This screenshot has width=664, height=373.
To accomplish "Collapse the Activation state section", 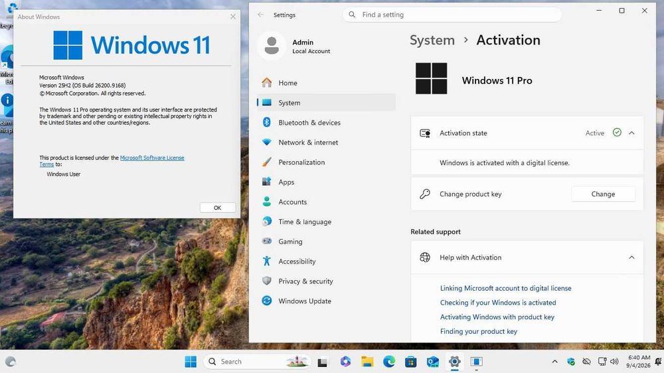I will pyautogui.click(x=631, y=133).
